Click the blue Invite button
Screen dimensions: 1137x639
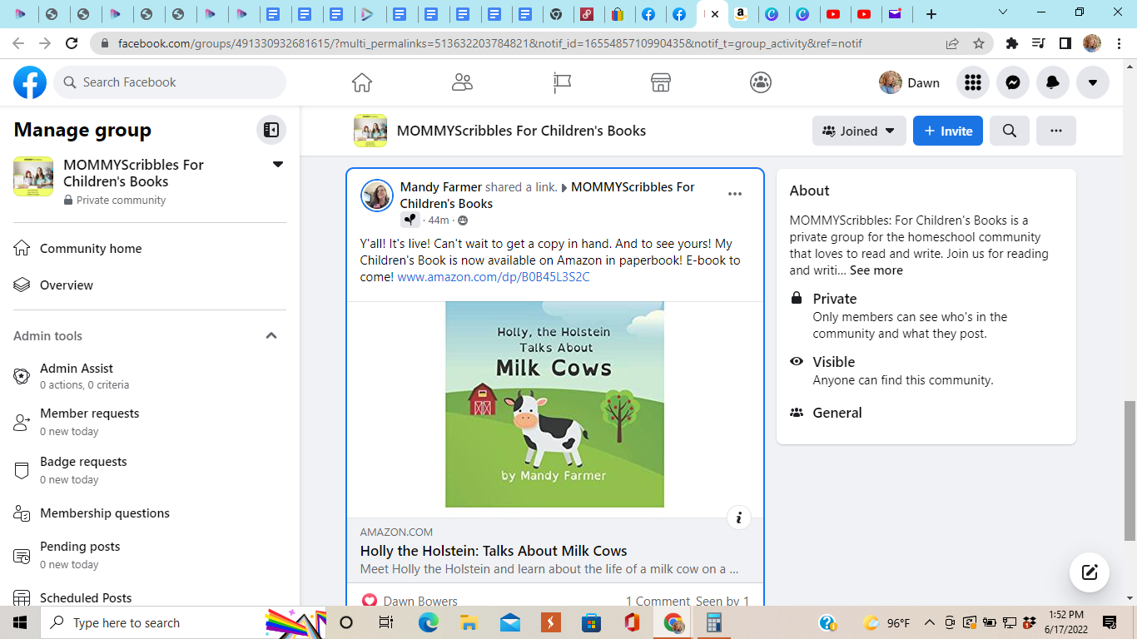pyautogui.click(x=948, y=131)
